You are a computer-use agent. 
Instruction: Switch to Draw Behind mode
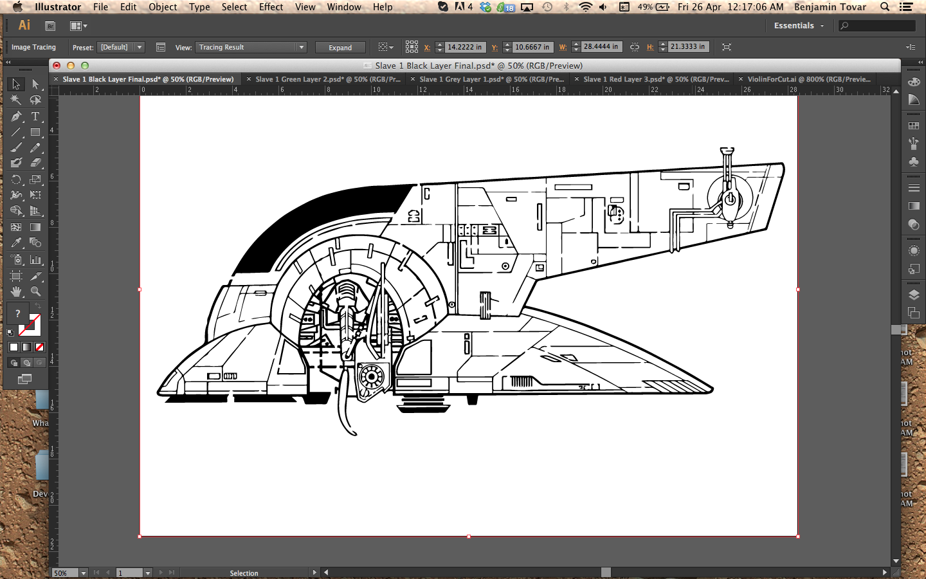click(x=26, y=363)
